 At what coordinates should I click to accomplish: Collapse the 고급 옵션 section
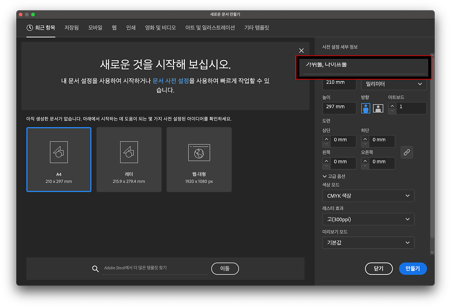[x=334, y=176]
